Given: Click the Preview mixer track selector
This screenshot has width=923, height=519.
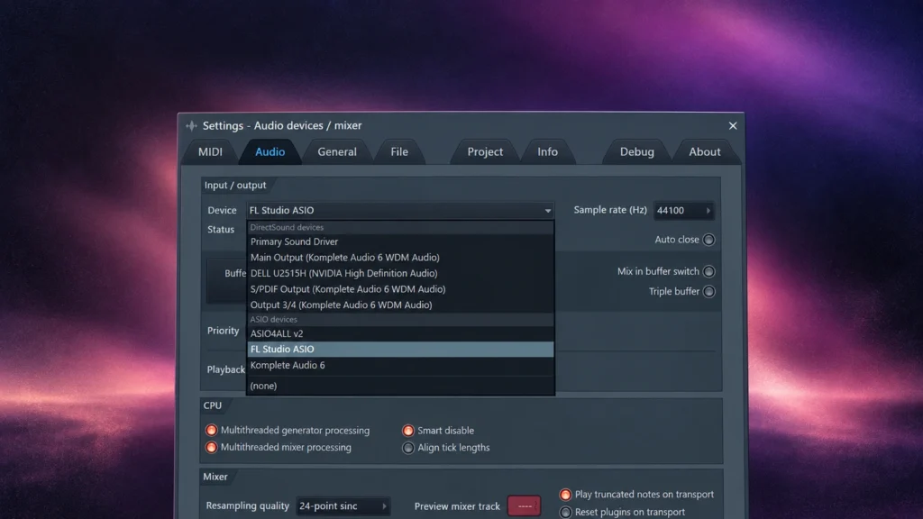Looking at the screenshot, I should (x=524, y=506).
